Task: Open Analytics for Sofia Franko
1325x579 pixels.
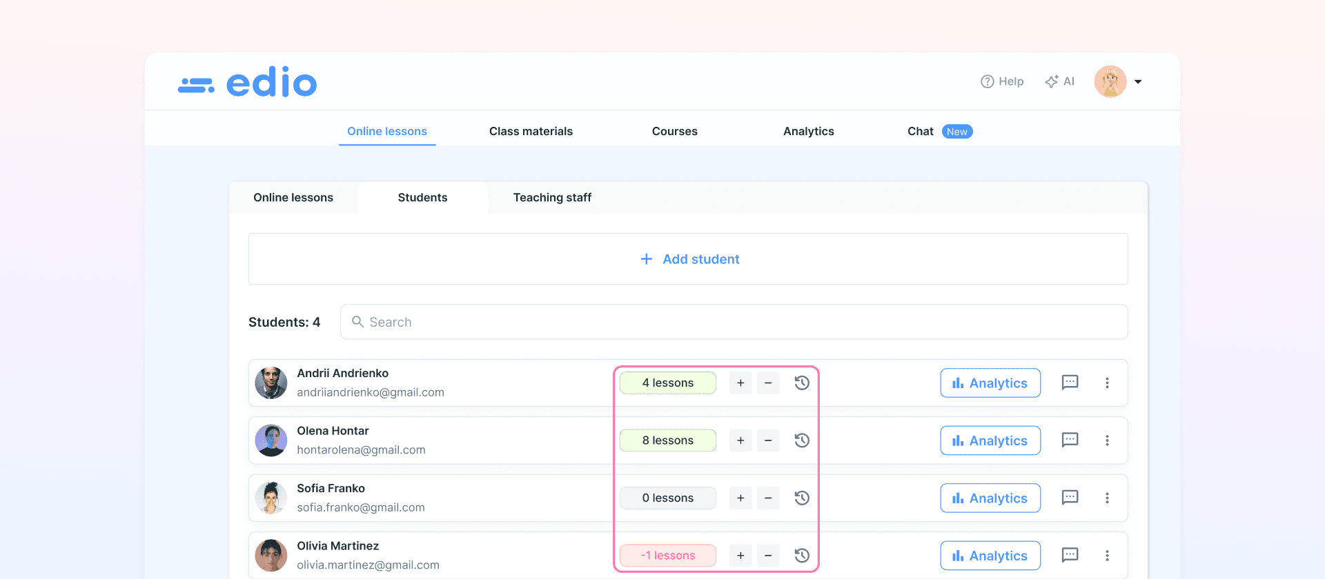Action: pos(990,498)
